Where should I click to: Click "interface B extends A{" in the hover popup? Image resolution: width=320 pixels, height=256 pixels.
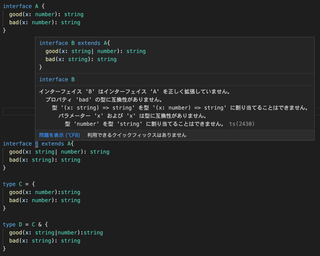pos(75,43)
